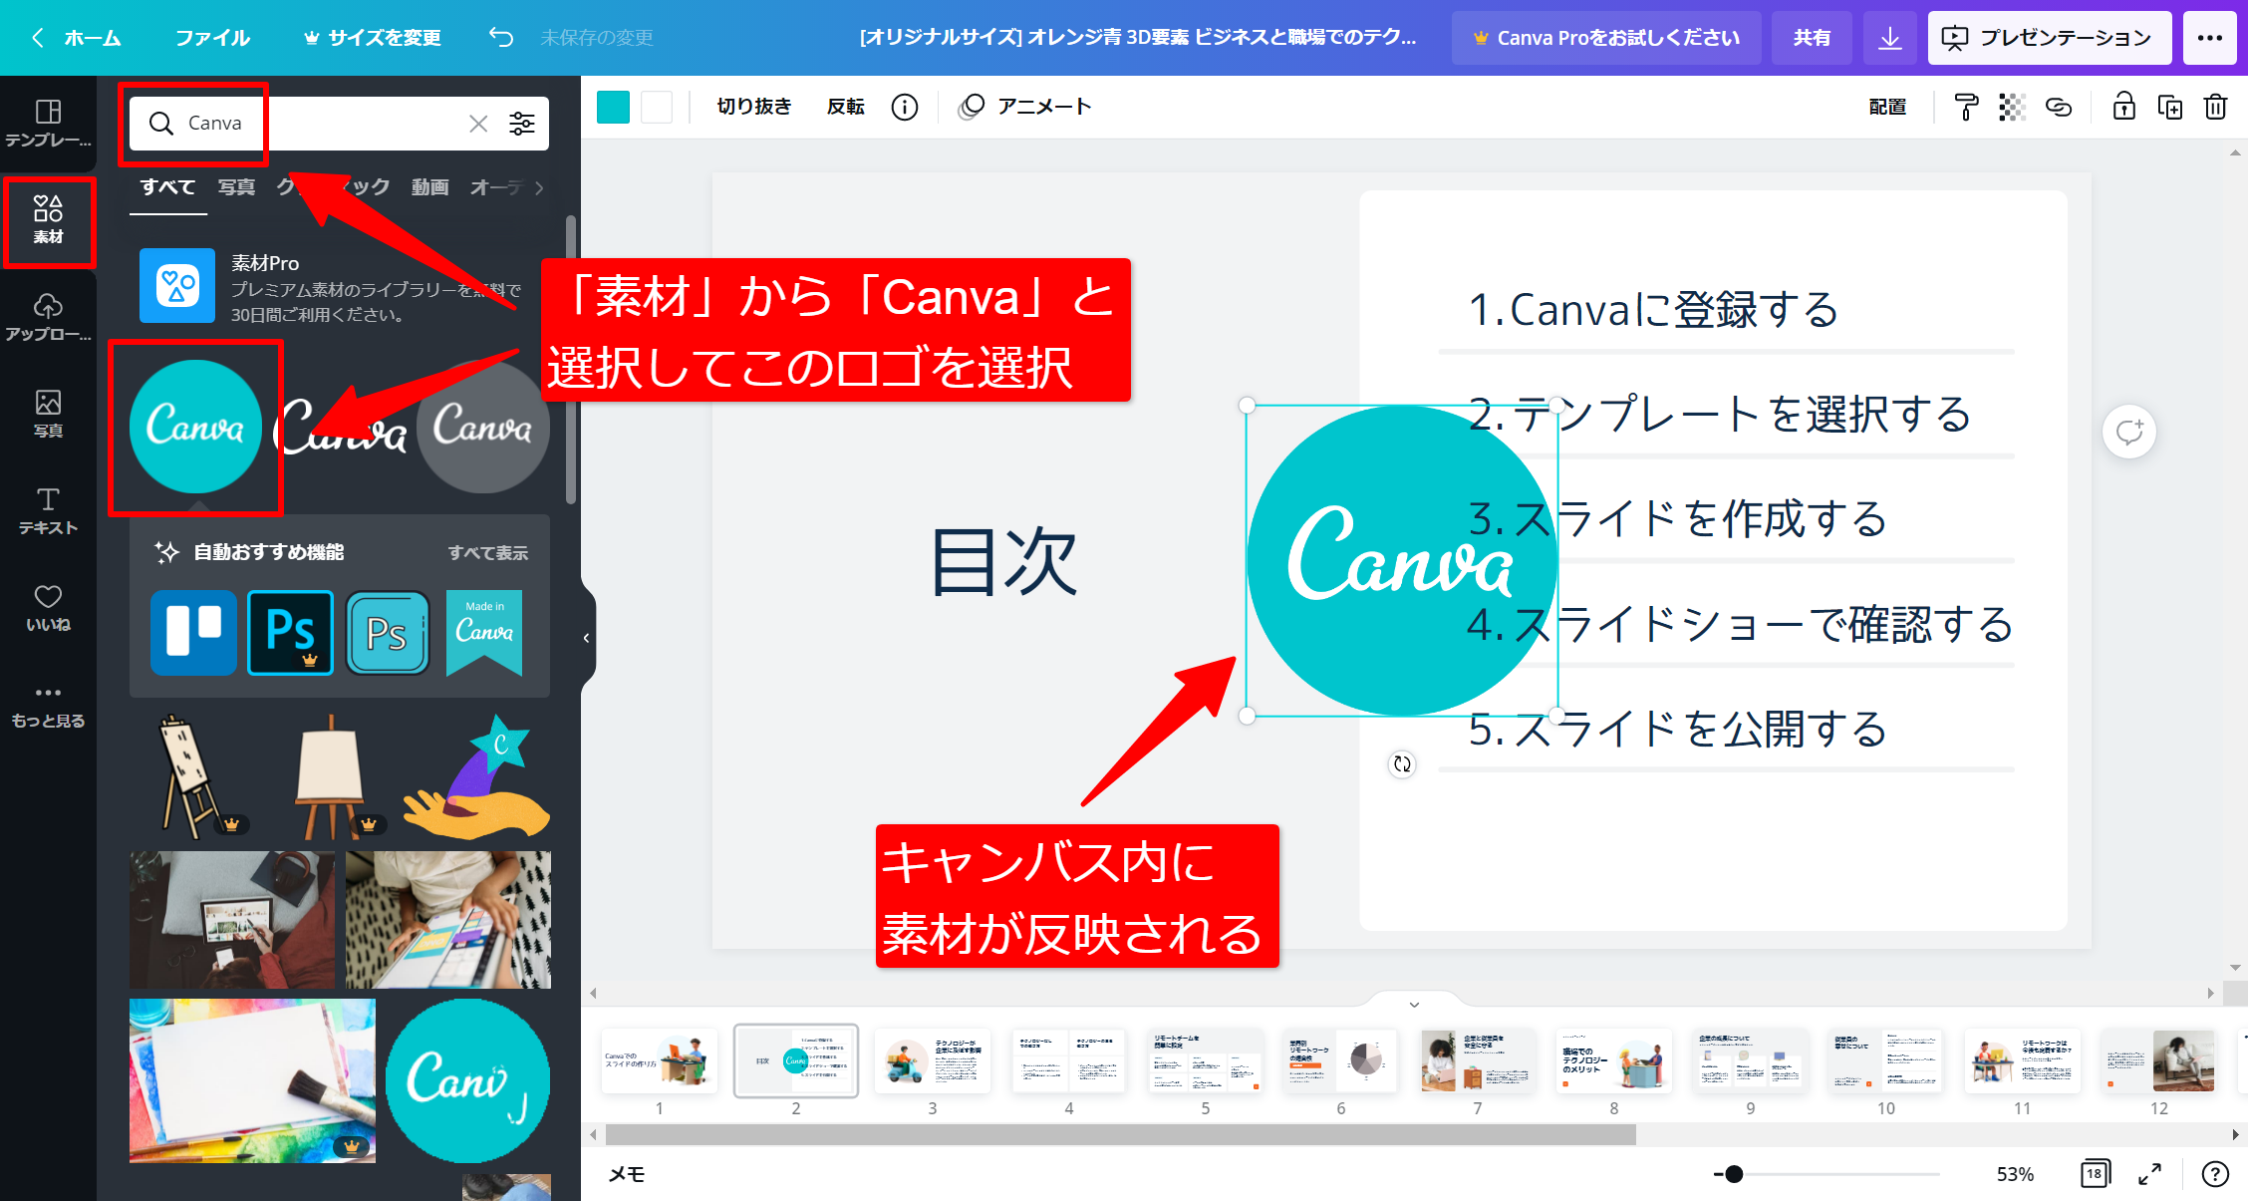Select the Made in Canva ribbon element

[484, 632]
